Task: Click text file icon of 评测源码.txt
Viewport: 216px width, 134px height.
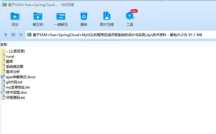Action: 3,97
